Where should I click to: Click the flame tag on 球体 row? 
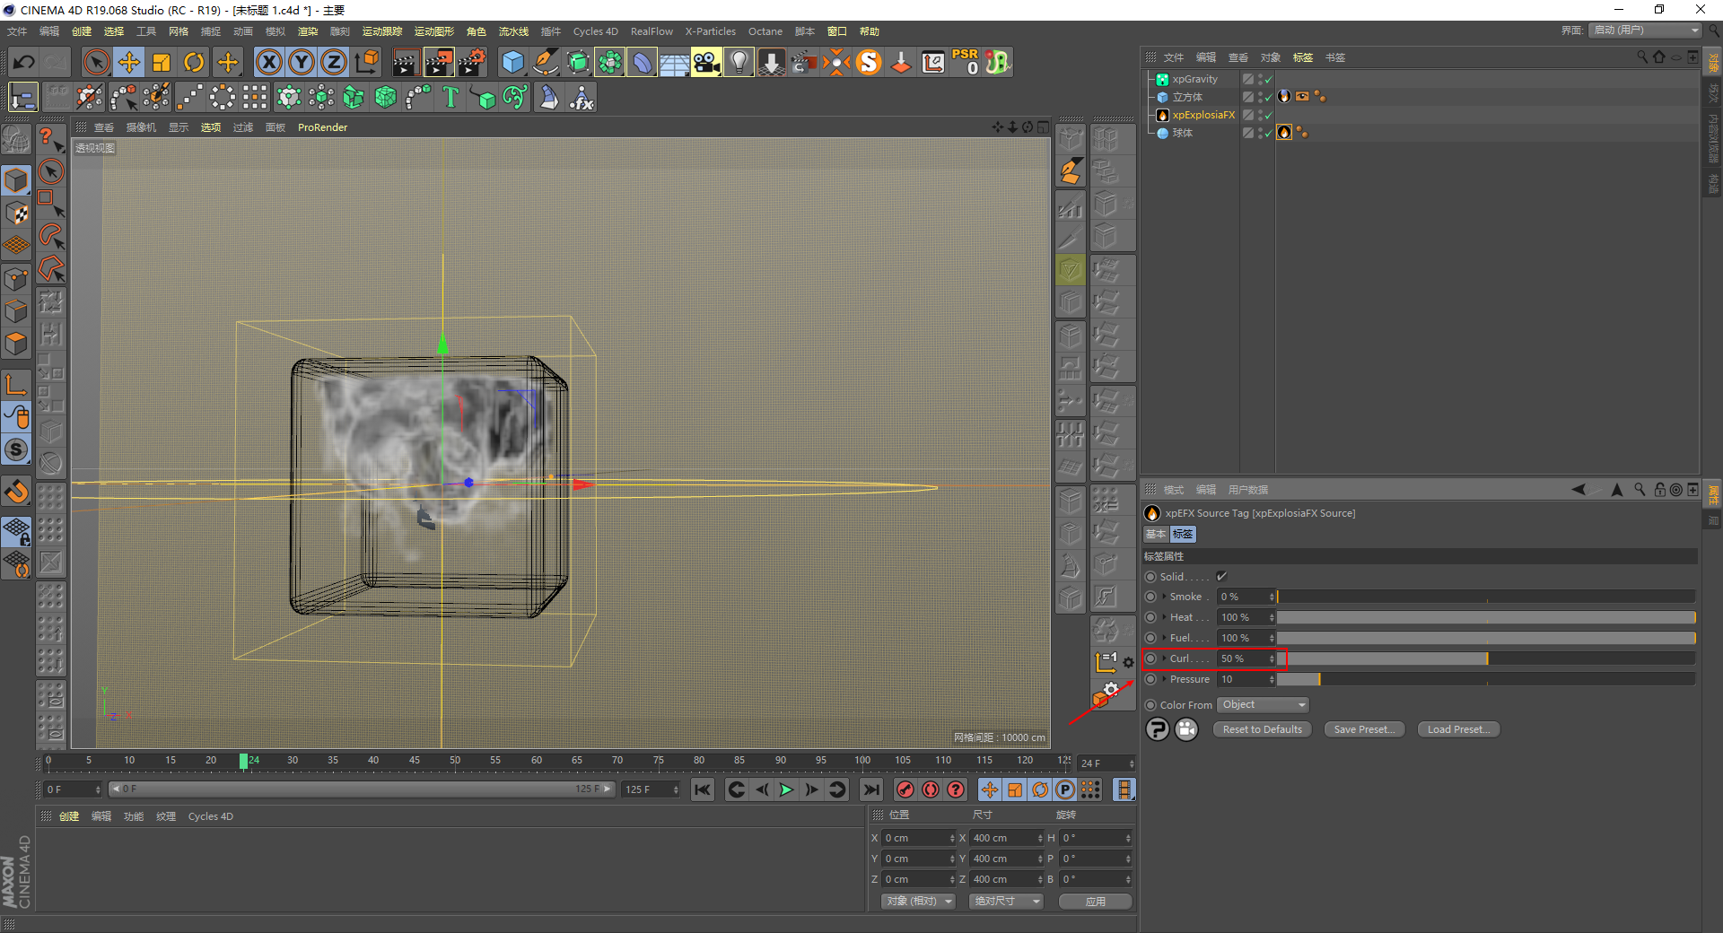pos(1284,133)
